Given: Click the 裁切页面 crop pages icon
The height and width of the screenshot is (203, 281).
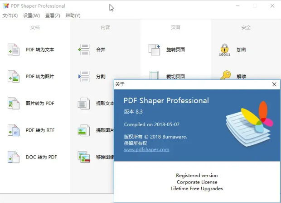Looking at the screenshot, I should tap(154, 75).
